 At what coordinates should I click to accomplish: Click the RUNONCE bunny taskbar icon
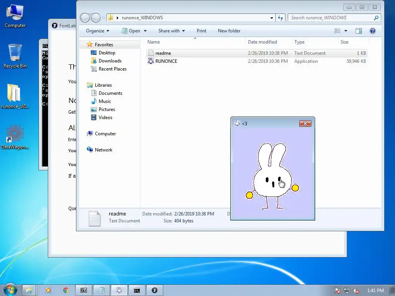[x=120, y=291]
